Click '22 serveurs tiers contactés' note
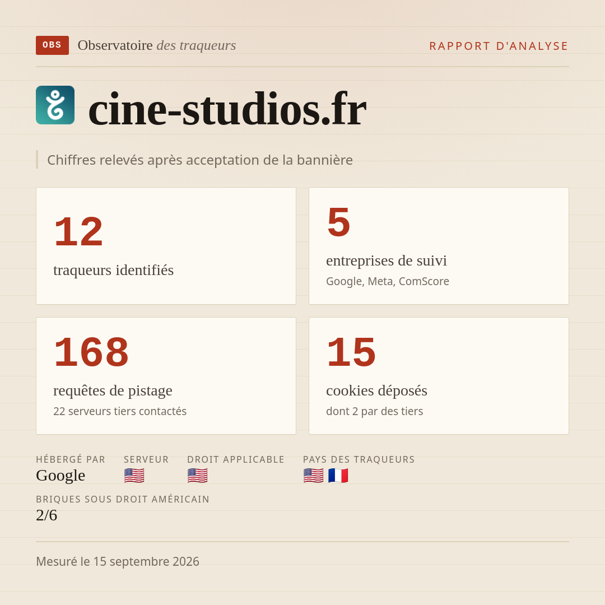The height and width of the screenshot is (605, 605). click(x=120, y=411)
